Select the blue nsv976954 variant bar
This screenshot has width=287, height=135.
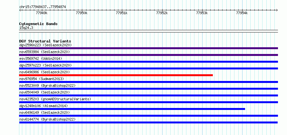[148, 82]
